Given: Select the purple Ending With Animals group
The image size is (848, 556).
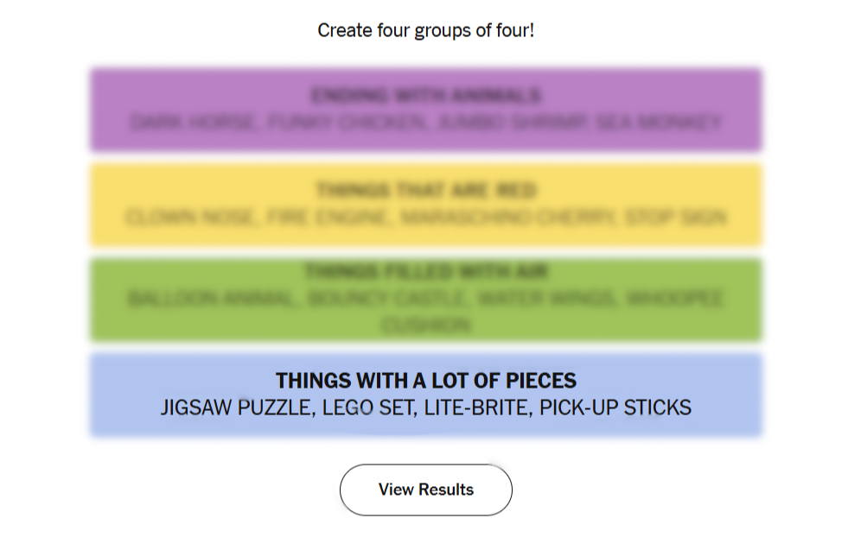Looking at the screenshot, I should 425,110.
